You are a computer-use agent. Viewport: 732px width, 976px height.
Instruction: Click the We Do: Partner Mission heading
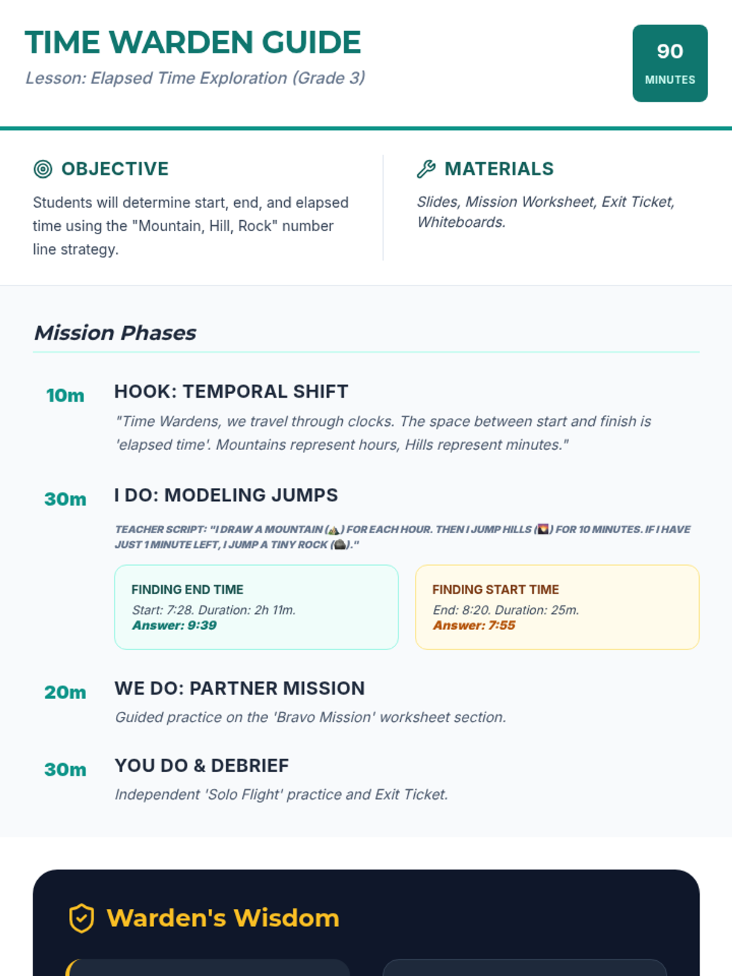(239, 689)
